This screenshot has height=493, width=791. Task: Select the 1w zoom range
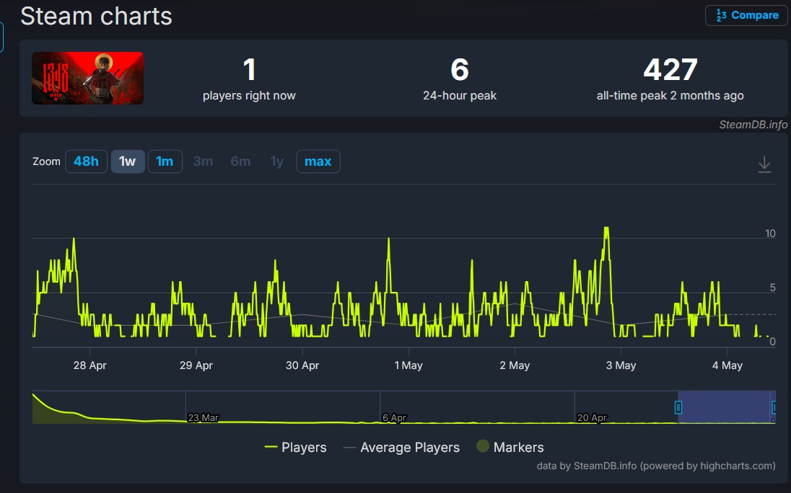pos(128,161)
